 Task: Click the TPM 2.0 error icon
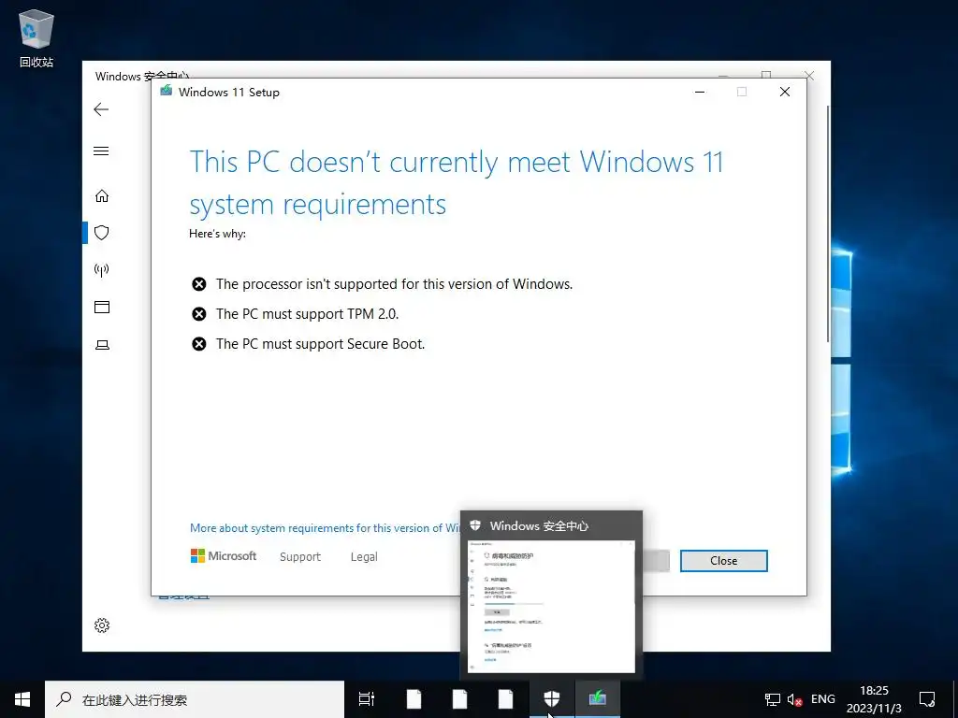pos(199,314)
